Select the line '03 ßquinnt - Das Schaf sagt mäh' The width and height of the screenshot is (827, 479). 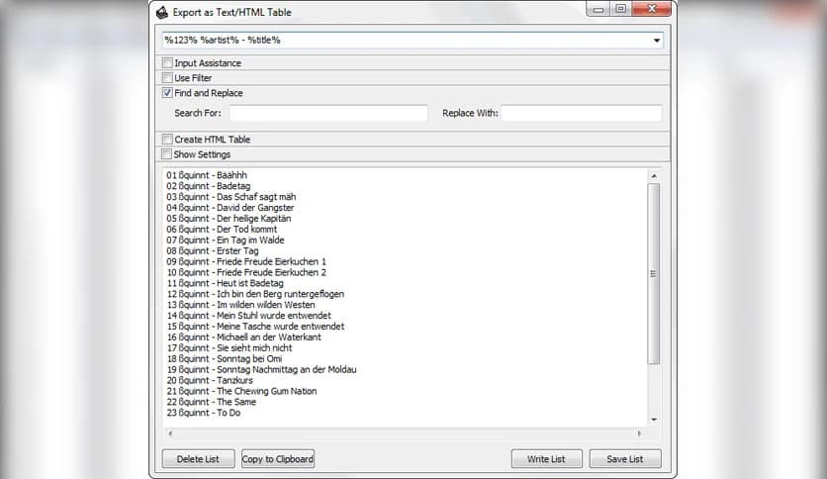231,197
